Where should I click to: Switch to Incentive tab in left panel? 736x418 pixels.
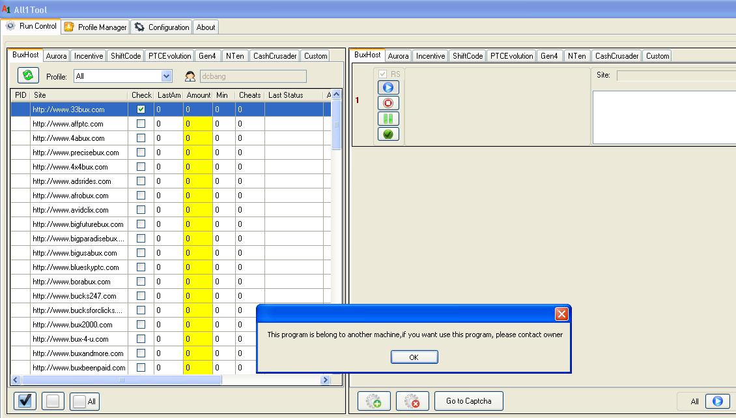tap(88, 56)
